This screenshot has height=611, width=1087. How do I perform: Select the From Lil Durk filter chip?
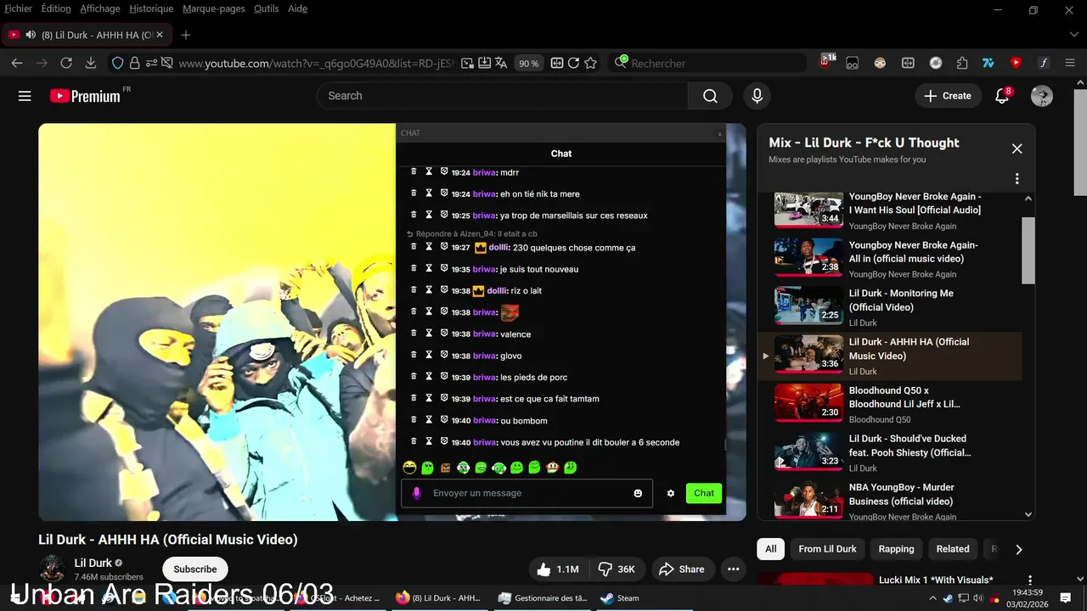tap(827, 549)
